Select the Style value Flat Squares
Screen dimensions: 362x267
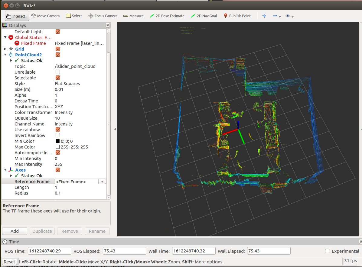pos(67,84)
